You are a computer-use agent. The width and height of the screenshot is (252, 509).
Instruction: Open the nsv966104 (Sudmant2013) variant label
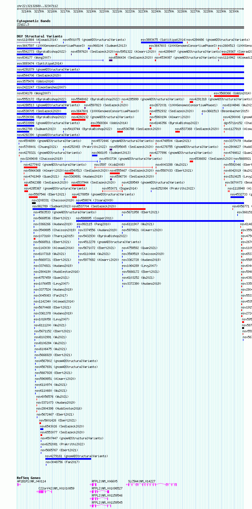(x=107, y=46)
